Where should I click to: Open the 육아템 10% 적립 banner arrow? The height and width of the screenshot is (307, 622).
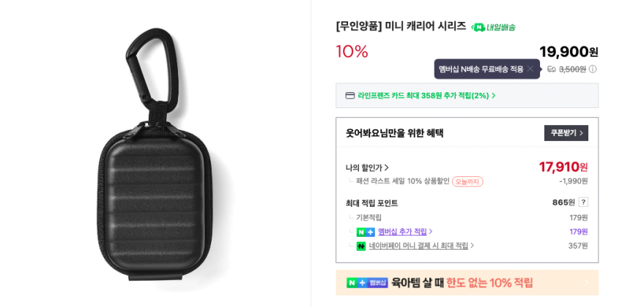585,283
